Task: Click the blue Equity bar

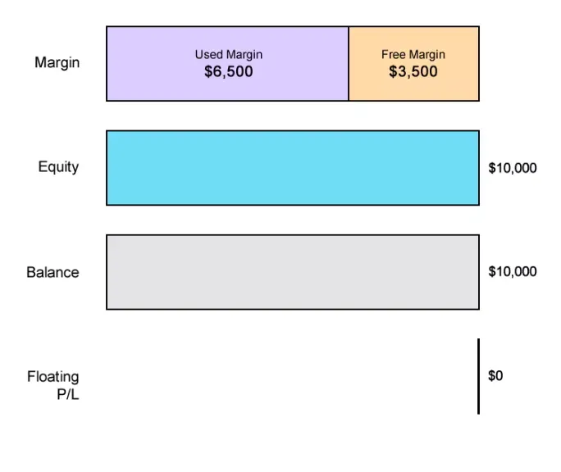Action: click(292, 168)
